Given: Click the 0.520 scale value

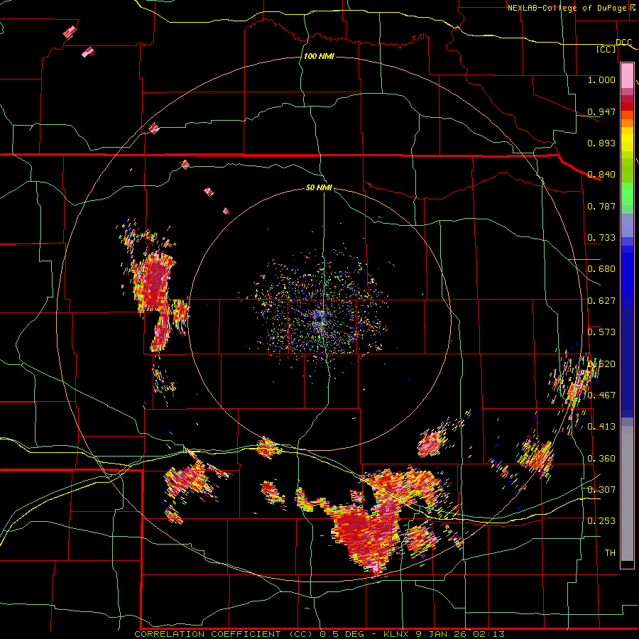Looking at the screenshot, I should click(601, 364).
